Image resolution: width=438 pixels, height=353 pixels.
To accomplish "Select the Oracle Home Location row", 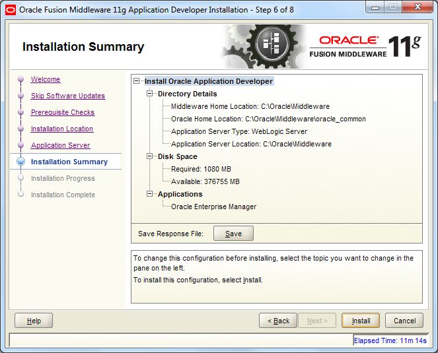I will click(x=268, y=119).
